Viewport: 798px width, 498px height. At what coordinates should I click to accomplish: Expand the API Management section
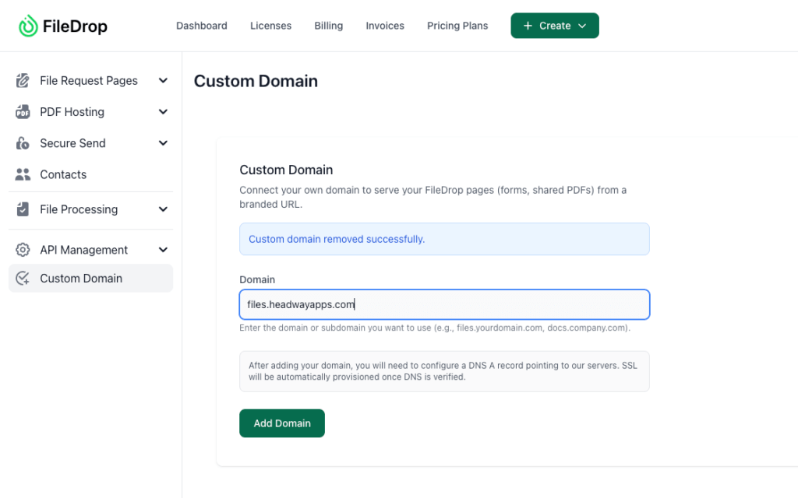point(163,249)
